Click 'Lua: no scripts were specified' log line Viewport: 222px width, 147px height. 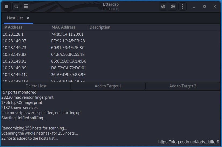point(41,113)
